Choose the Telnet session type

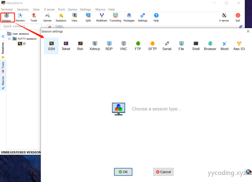[x=66, y=46]
